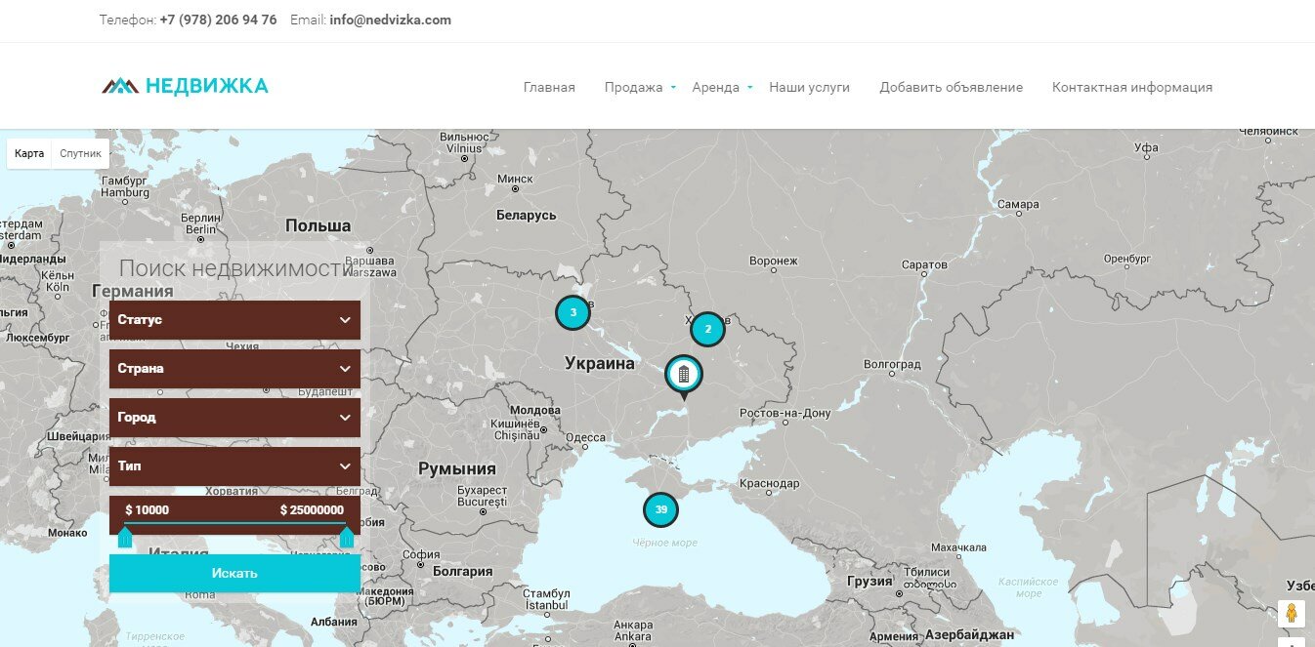Click the Краснодар city label
The height and width of the screenshot is (647, 1315).
coord(770,484)
